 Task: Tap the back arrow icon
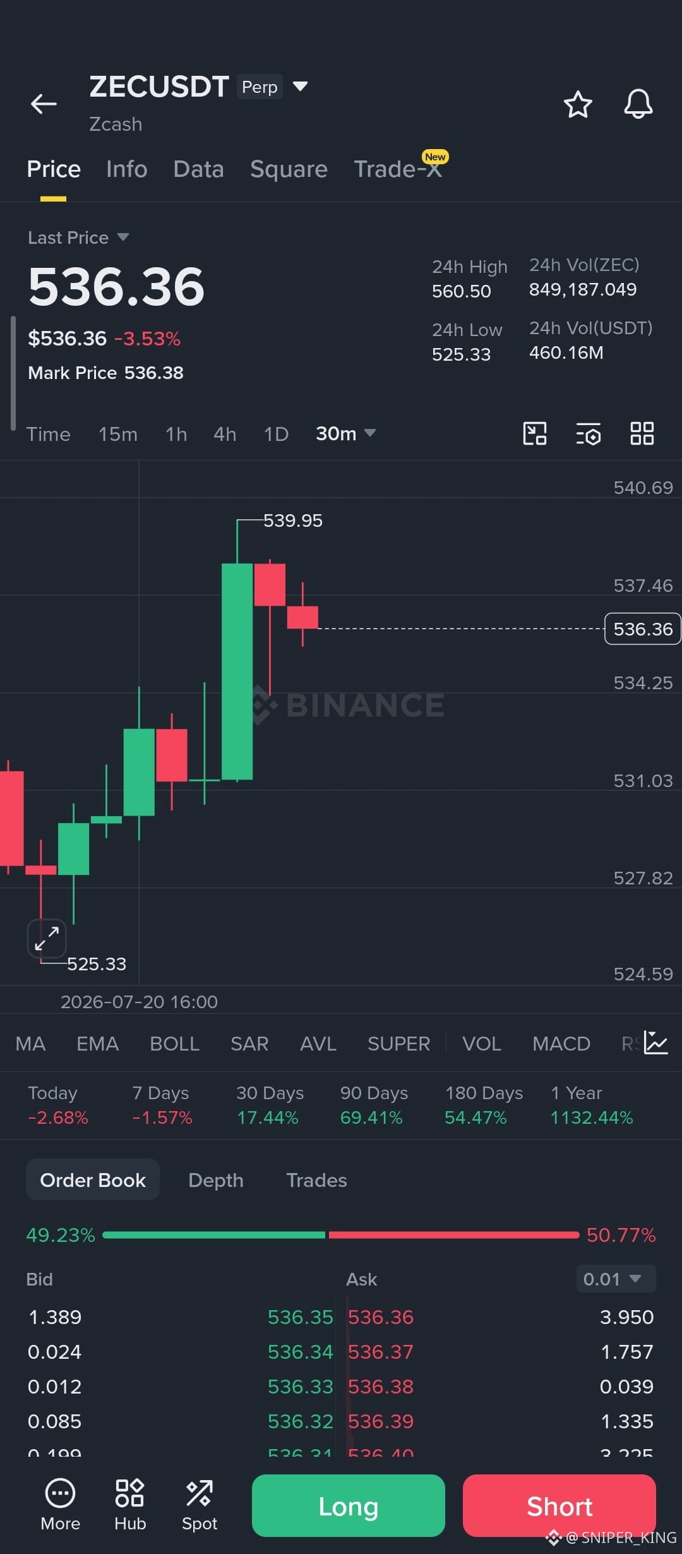coord(44,104)
